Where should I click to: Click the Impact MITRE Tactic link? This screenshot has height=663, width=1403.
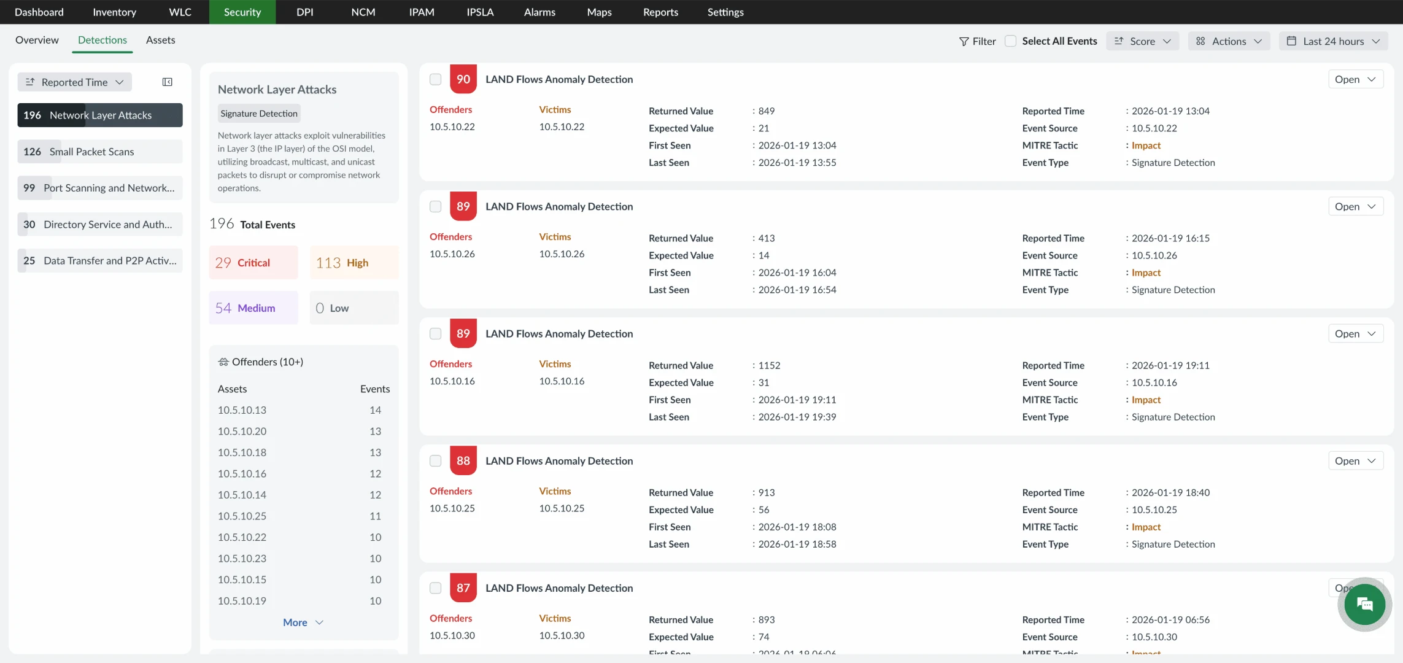pos(1145,145)
